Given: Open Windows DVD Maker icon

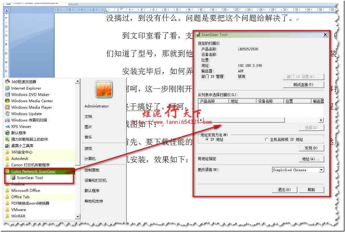Looking at the screenshot, I should (x=7, y=94).
